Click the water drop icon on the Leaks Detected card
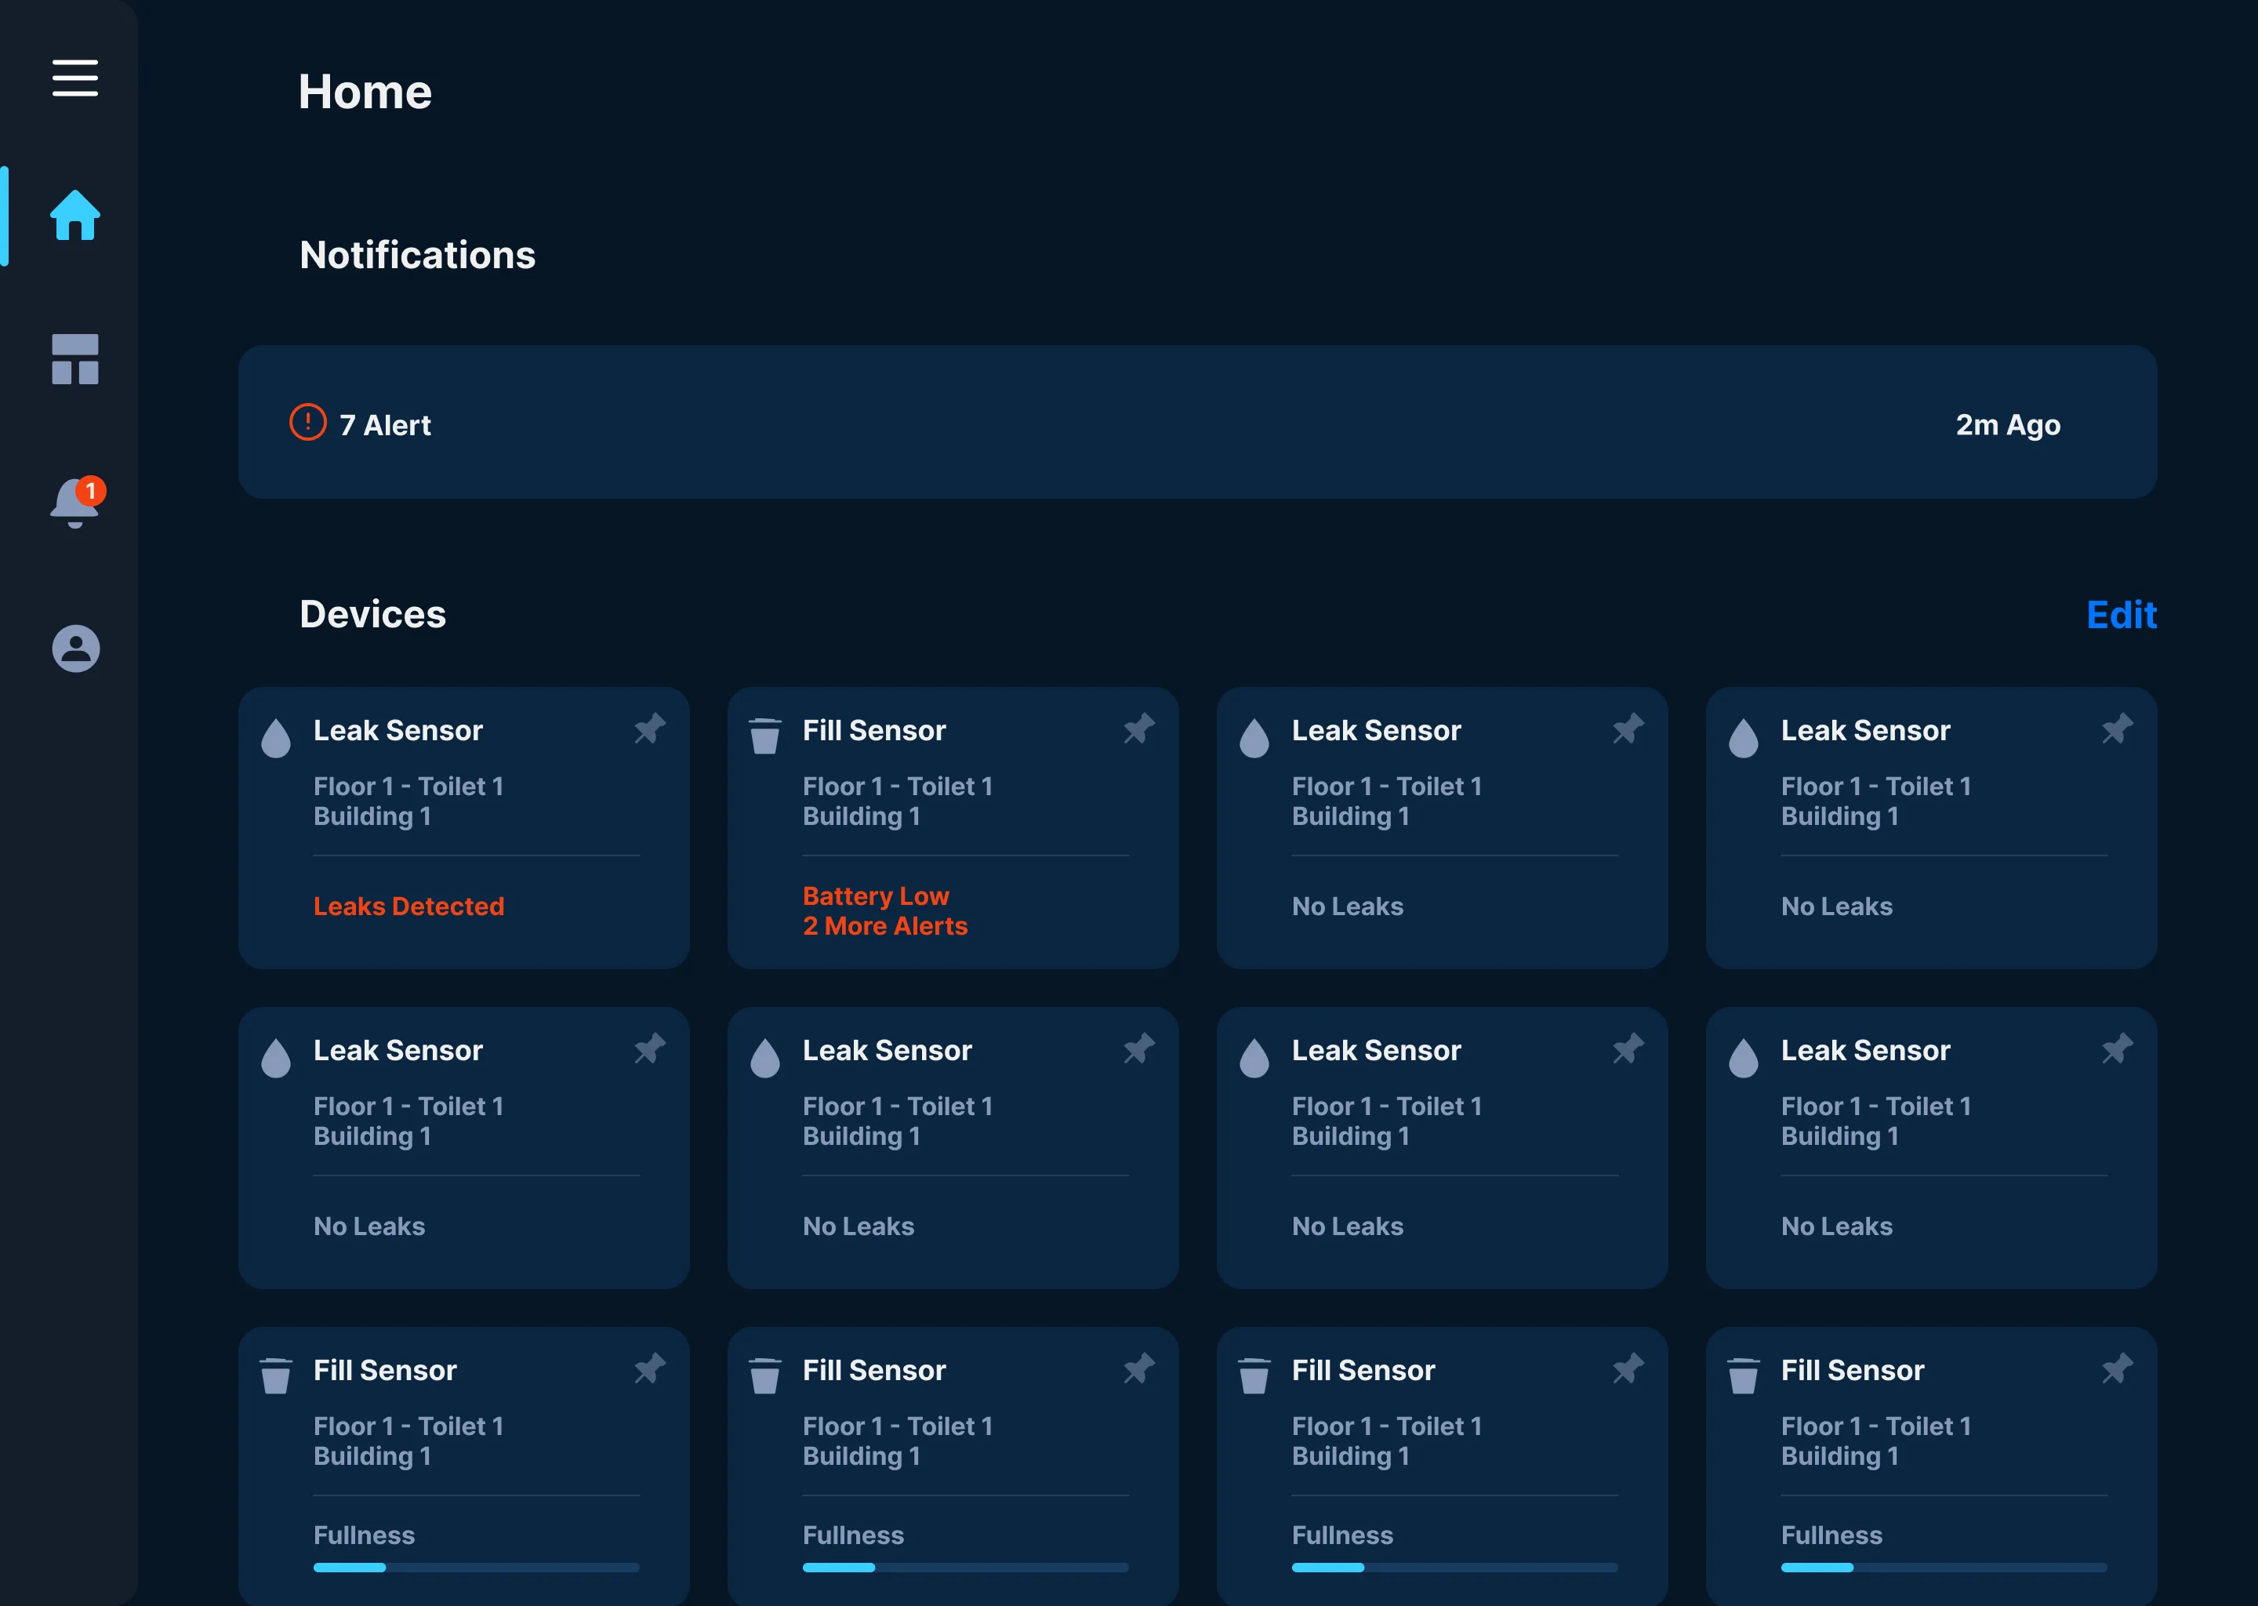Viewport: 2258px width, 1606px height. click(x=276, y=738)
